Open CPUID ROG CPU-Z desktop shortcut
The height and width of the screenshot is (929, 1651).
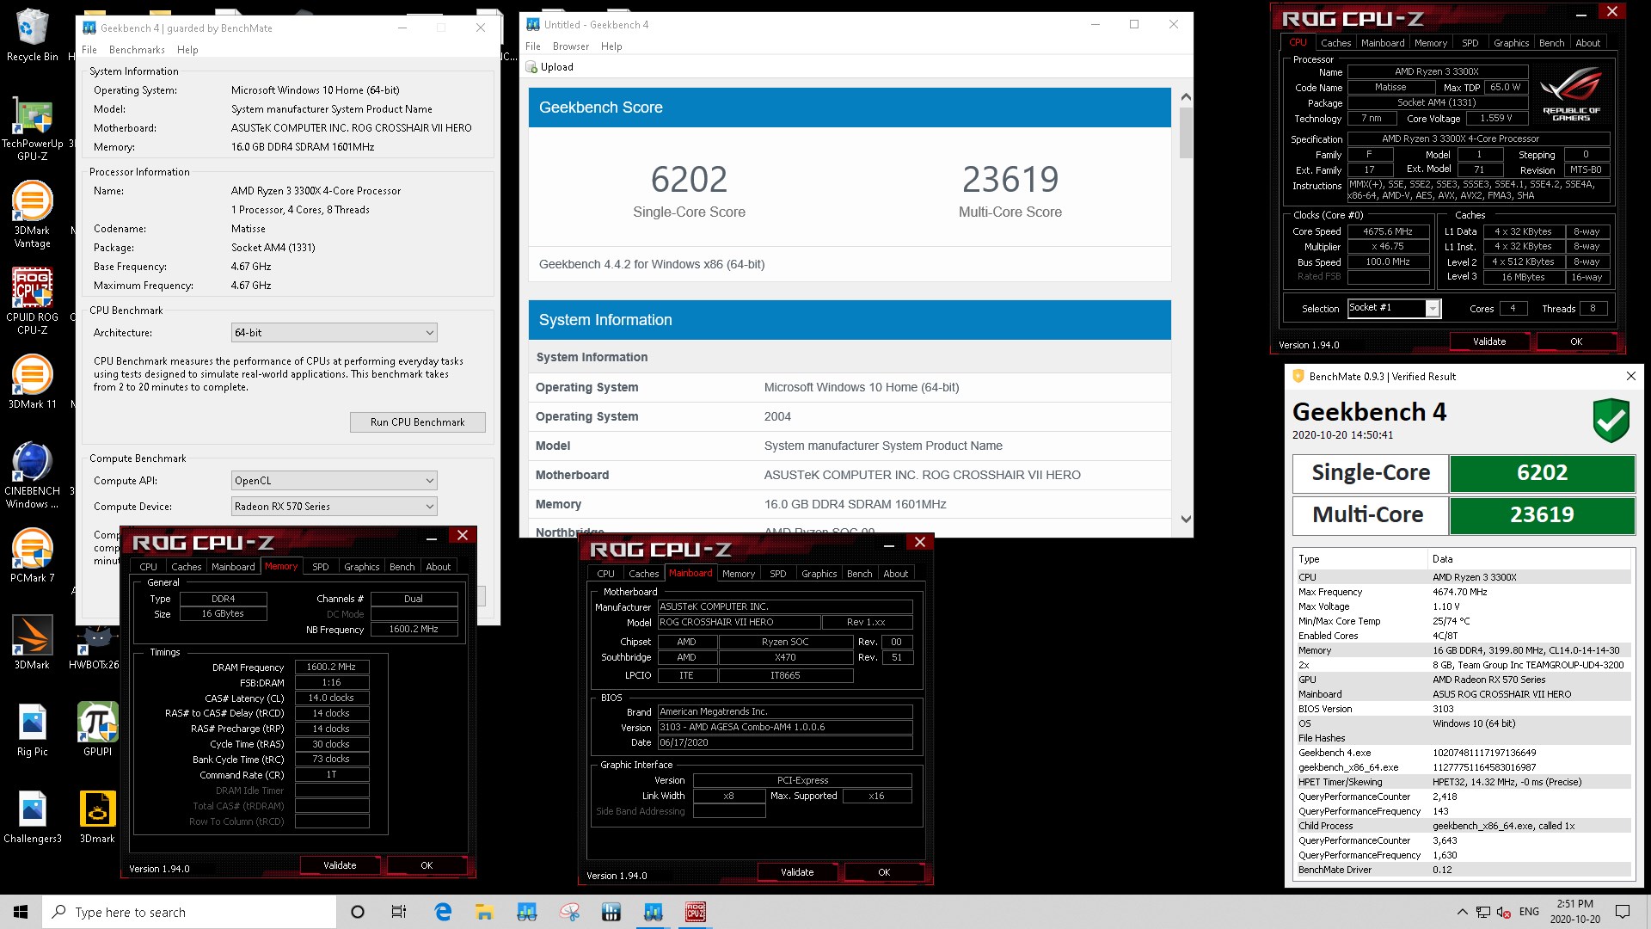click(32, 301)
